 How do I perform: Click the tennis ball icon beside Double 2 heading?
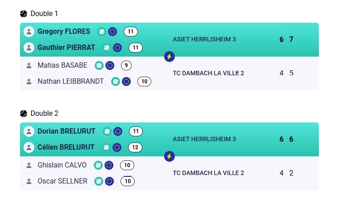pyautogui.click(x=24, y=114)
